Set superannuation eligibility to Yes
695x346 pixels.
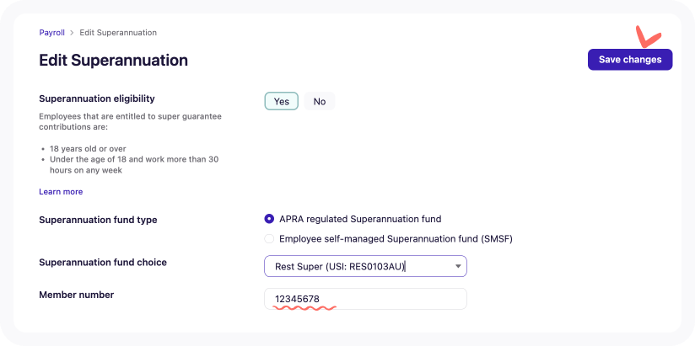(x=282, y=101)
